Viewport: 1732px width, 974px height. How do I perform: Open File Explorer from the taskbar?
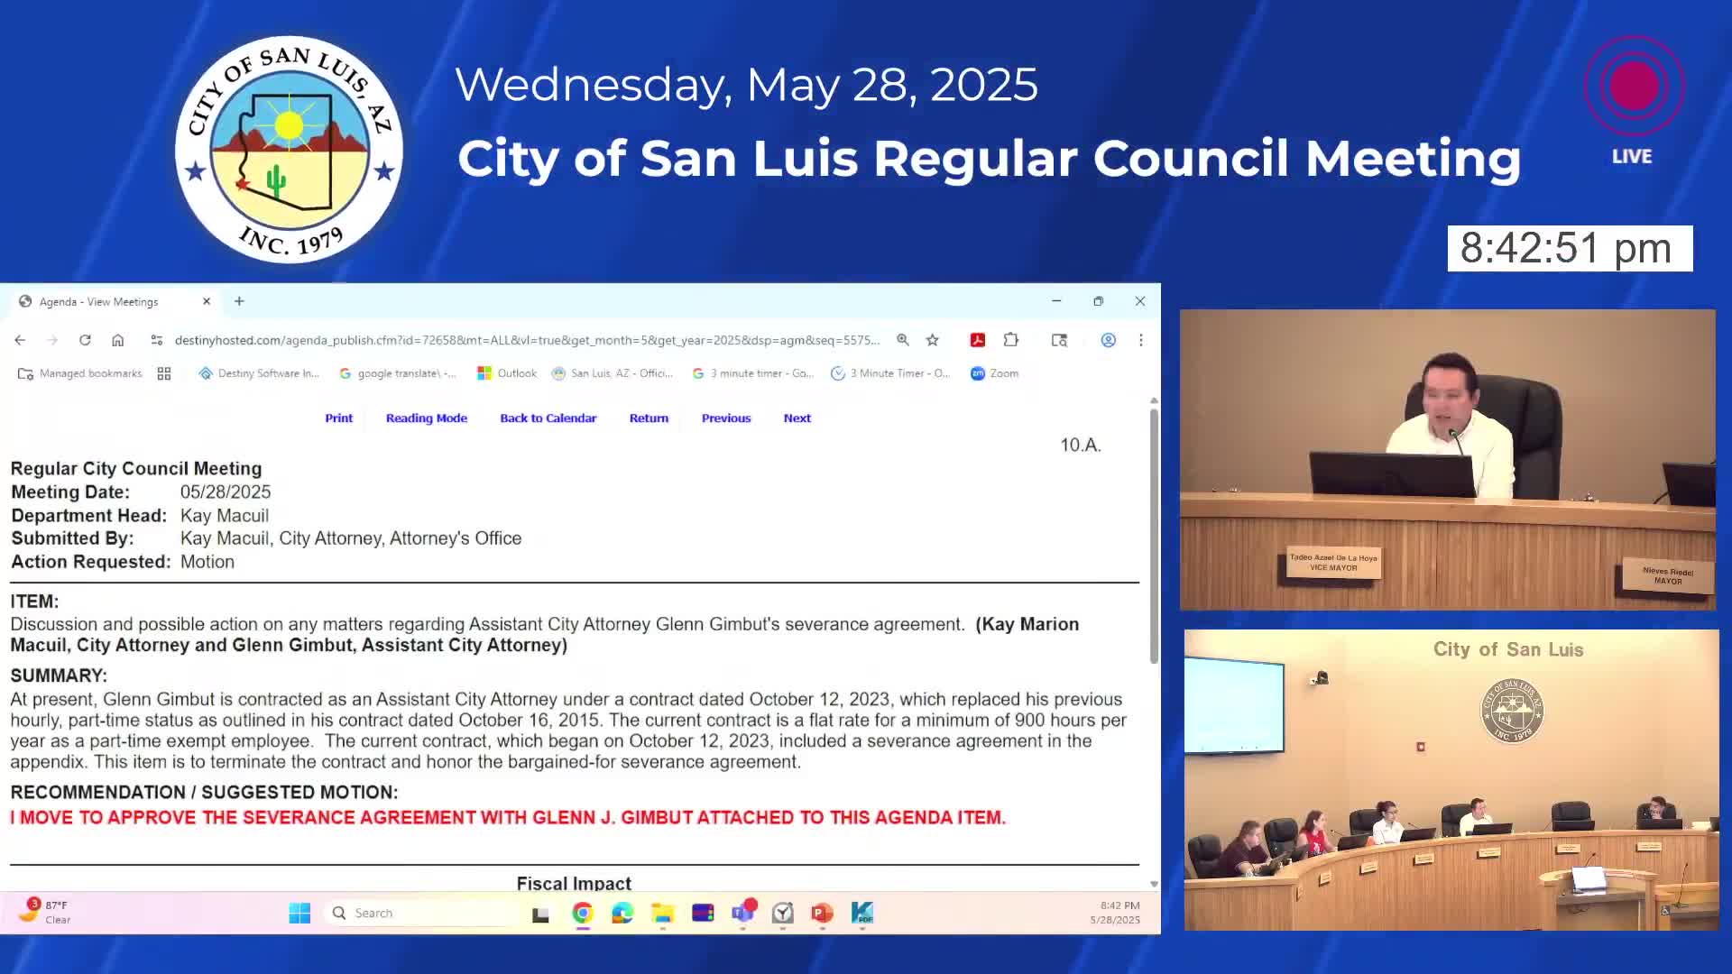[x=663, y=913]
